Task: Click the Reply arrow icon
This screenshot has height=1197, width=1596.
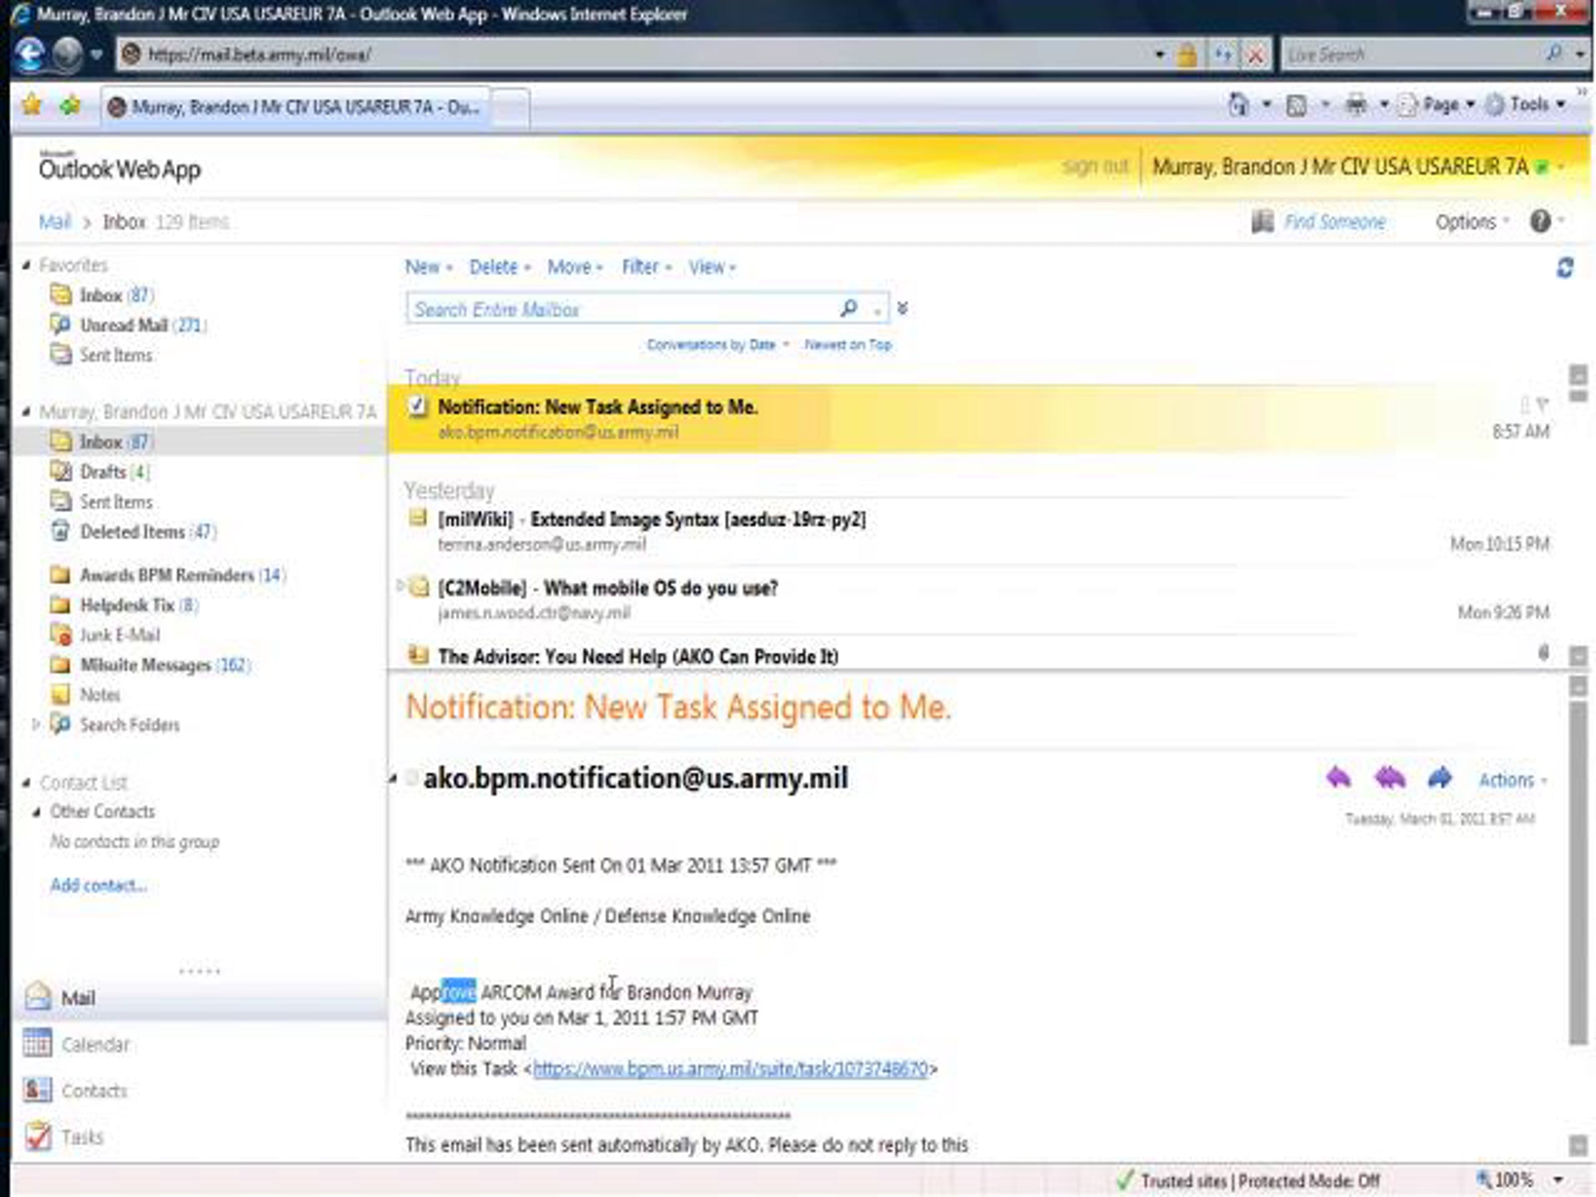Action: pos(1339,778)
